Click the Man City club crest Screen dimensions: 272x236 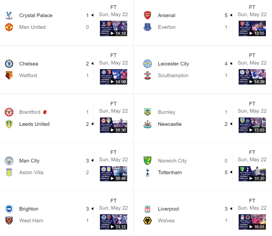click(x=9, y=161)
